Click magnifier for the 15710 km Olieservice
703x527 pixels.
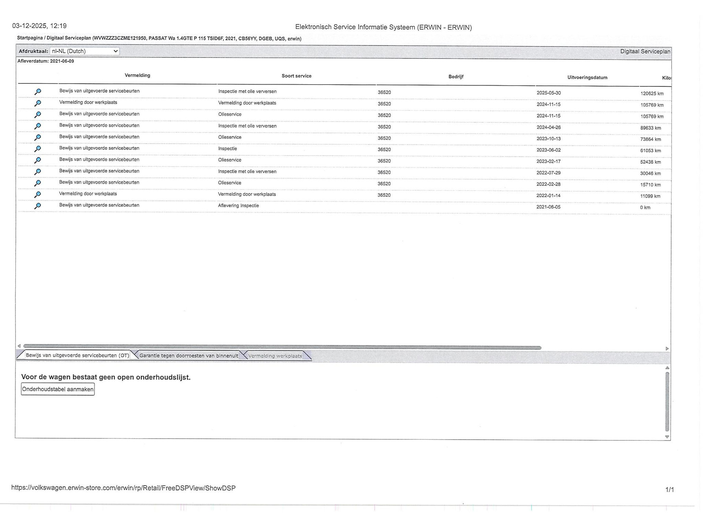[x=37, y=183]
